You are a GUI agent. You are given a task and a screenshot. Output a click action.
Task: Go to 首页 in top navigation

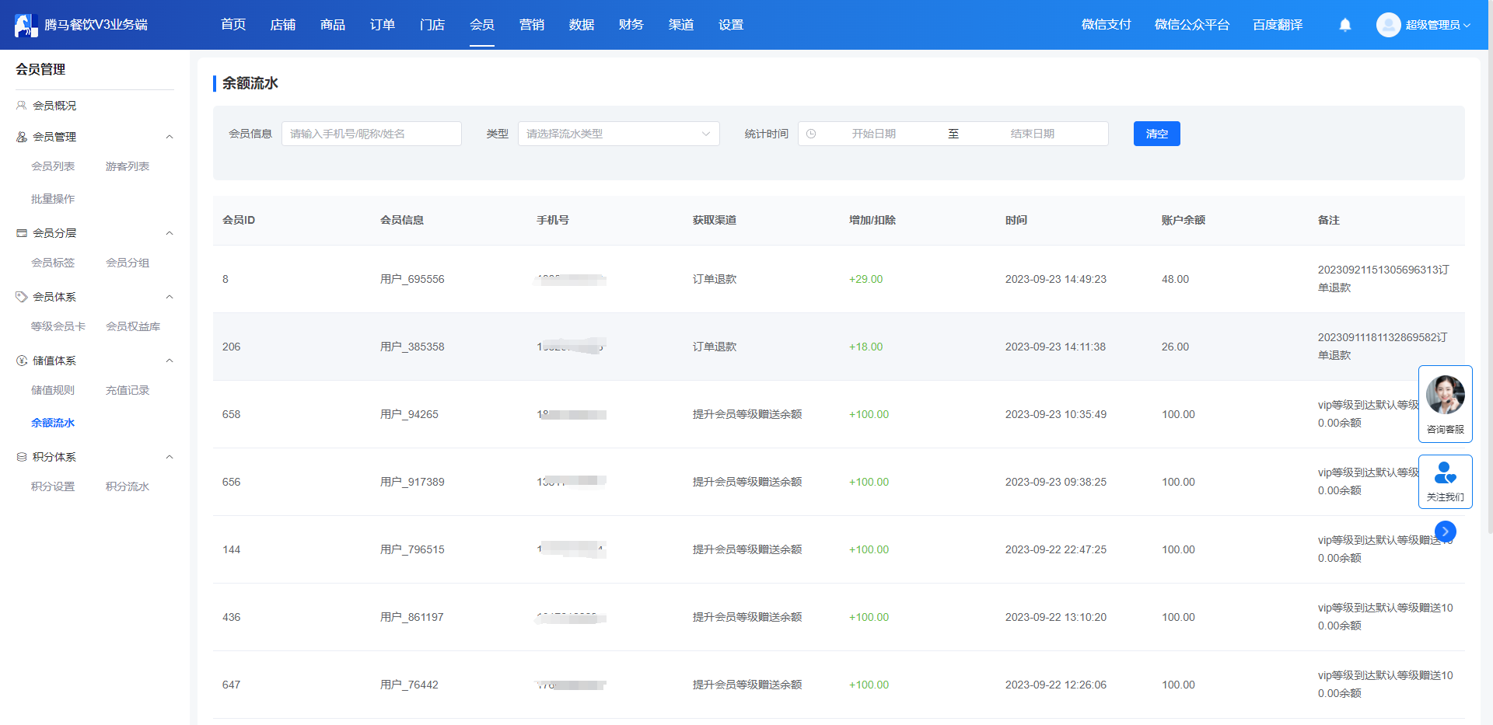point(233,25)
